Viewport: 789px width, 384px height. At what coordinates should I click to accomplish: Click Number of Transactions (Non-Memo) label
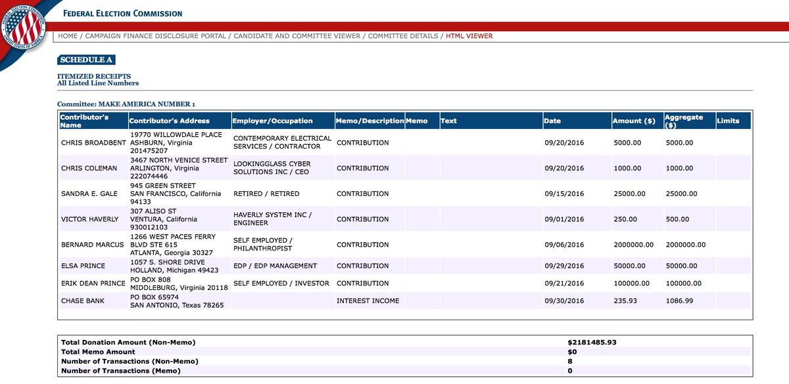pos(130,361)
